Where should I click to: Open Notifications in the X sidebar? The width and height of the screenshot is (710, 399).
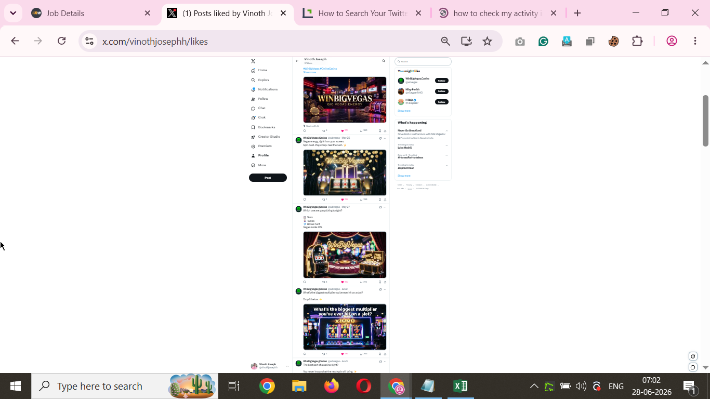point(265,89)
